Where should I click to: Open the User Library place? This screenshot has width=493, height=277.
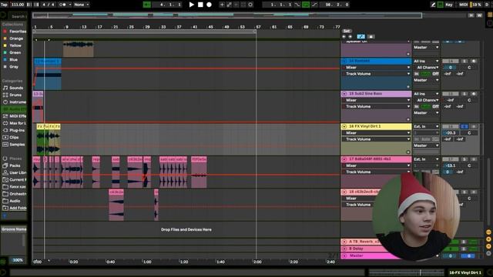click(15, 172)
